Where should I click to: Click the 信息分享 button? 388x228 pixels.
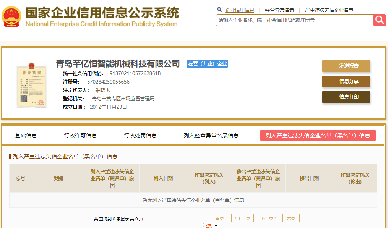346,81
